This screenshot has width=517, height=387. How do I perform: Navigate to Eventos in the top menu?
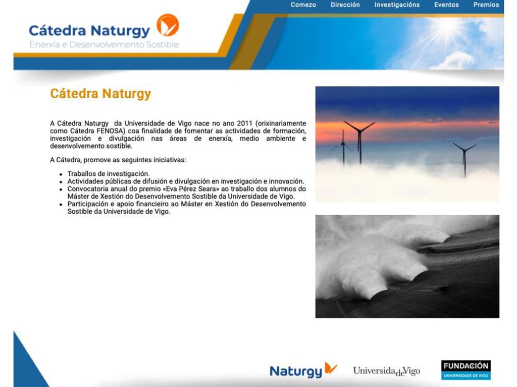446,5
